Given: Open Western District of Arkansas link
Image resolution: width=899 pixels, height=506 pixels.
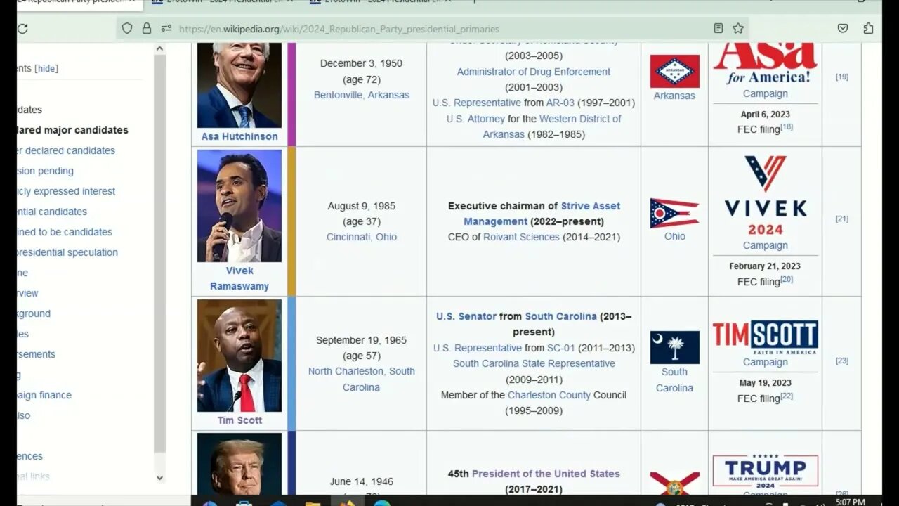Looking at the screenshot, I should tap(551, 126).
